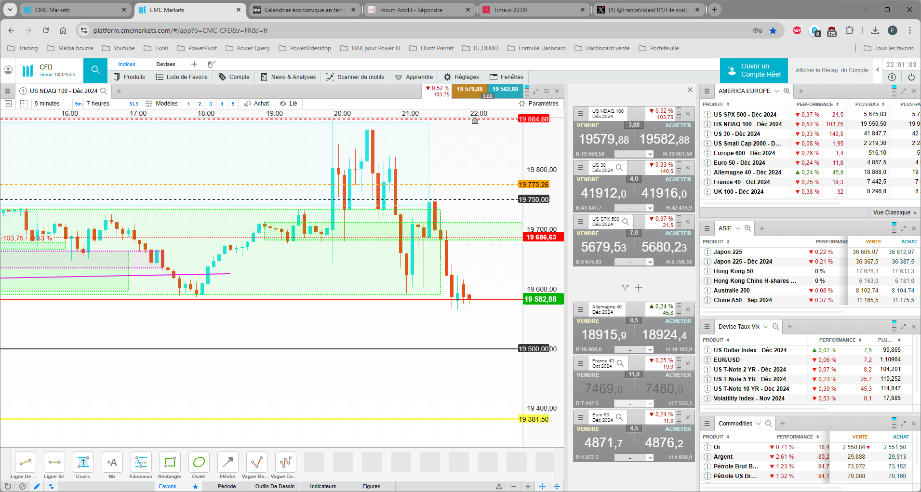Open the AMERICA EUROPE watchlist search icon
This screenshot has height=492, width=921.
coord(787,91)
